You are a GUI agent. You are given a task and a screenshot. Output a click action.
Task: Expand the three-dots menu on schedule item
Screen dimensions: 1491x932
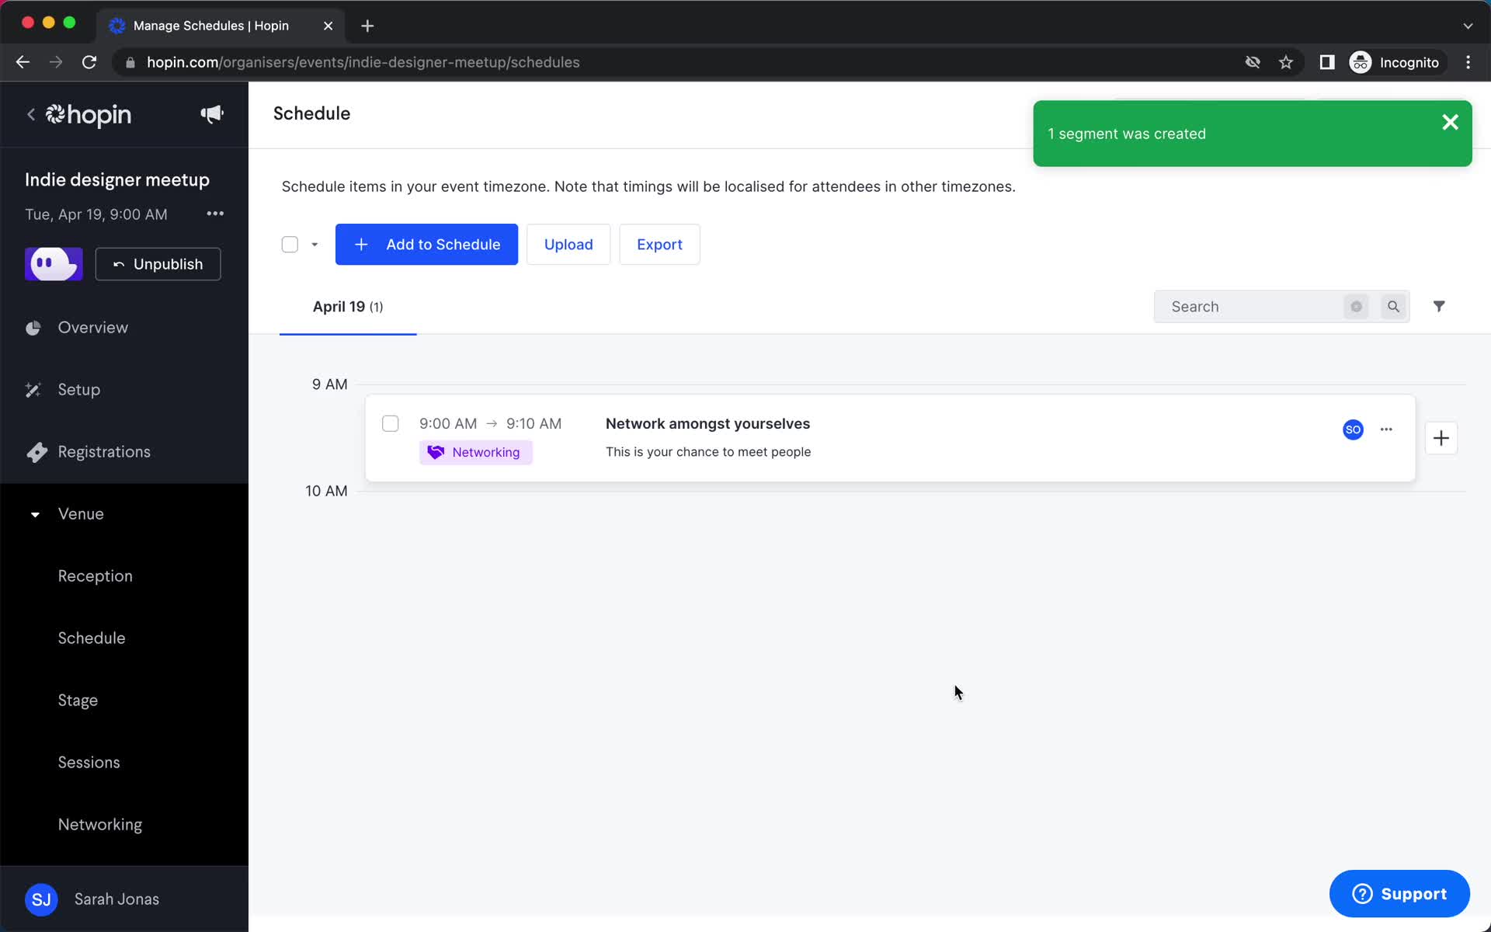click(1386, 429)
